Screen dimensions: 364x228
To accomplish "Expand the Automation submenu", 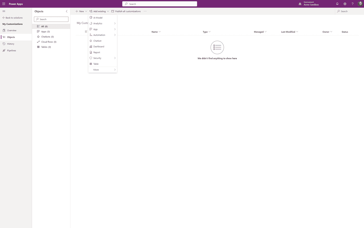I will (99, 35).
